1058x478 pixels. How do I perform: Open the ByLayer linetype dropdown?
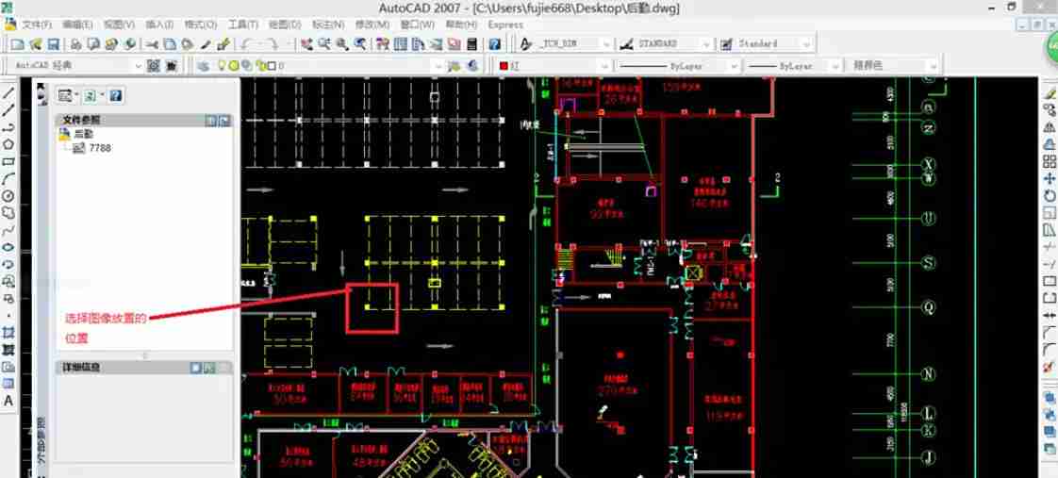(733, 65)
